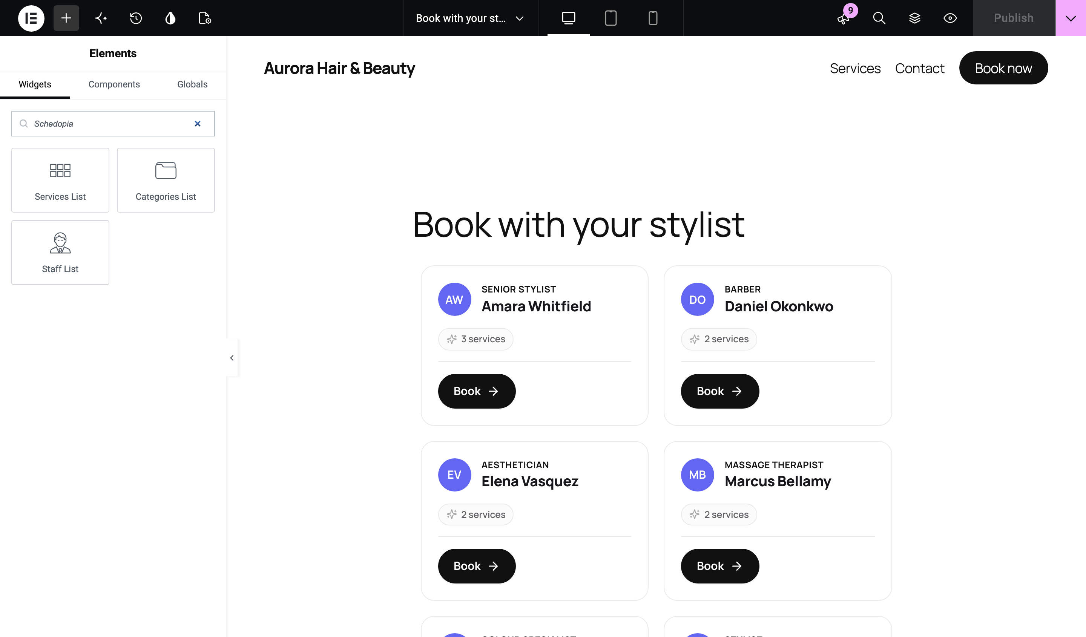Open Contact nav link
The image size is (1086, 637).
920,68
